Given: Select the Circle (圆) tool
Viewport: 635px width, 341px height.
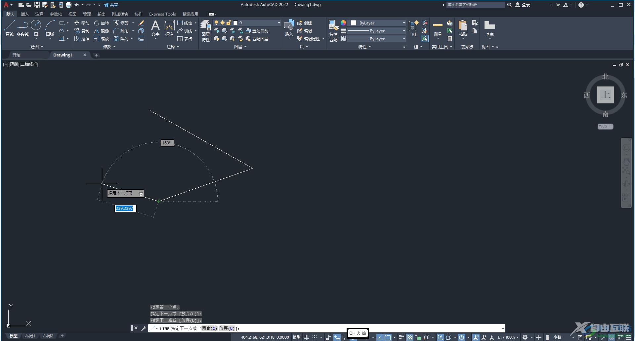Looking at the screenshot, I should (x=36, y=28).
